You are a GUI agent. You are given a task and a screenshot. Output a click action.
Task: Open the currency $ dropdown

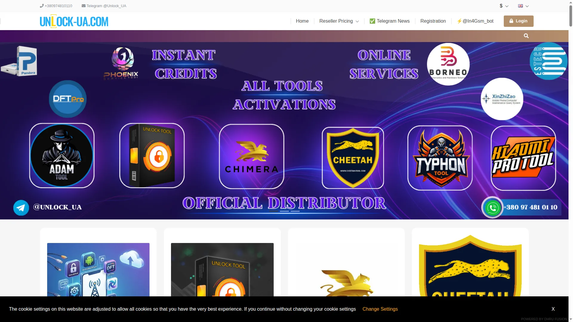(x=504, y=6)
